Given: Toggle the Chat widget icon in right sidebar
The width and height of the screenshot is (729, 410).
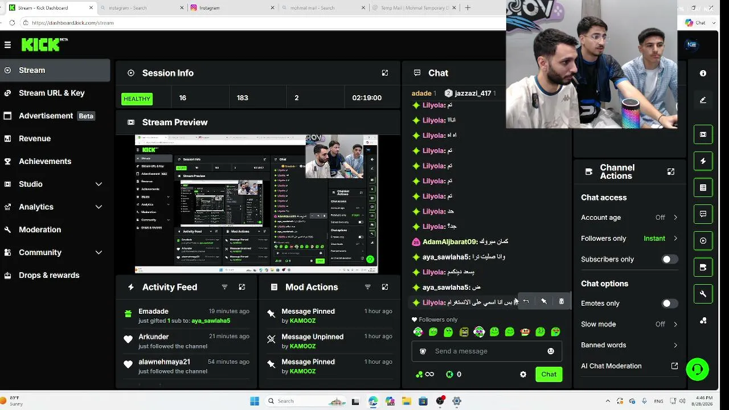Looking at the screenshot, I should [x=703, y=214].
